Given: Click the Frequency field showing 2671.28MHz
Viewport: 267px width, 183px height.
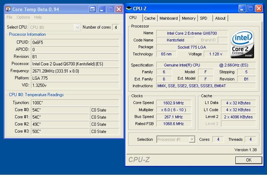Looking at the screenshot, I should pyautogui.click(x=75, y=71).
